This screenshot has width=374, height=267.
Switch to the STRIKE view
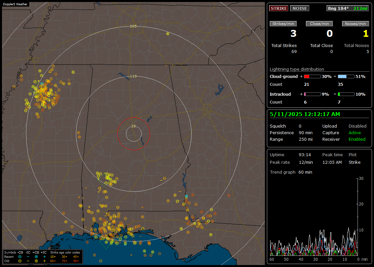coord(279,8)
